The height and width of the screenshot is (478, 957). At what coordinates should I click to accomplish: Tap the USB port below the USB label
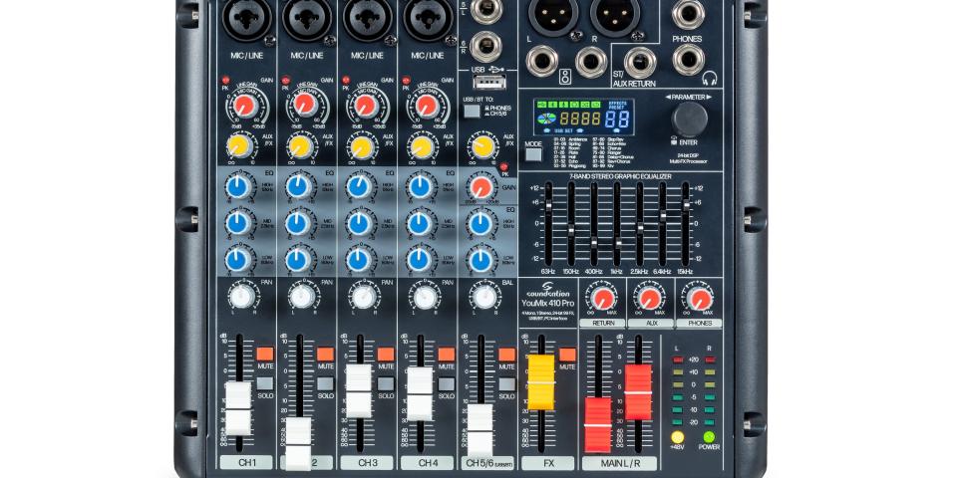[488, 83]
